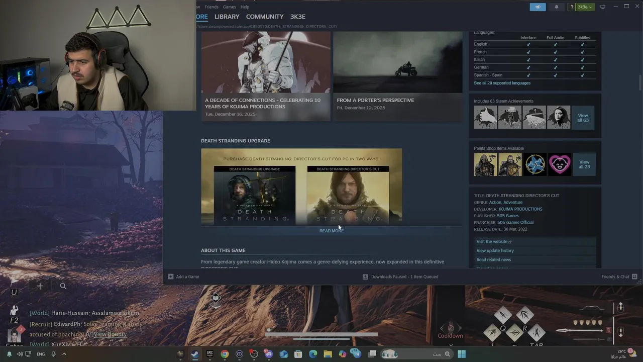Screen dimensions: 643x362
Task: Click the Friends & Chat icon
Action: (x=634, y=277)
